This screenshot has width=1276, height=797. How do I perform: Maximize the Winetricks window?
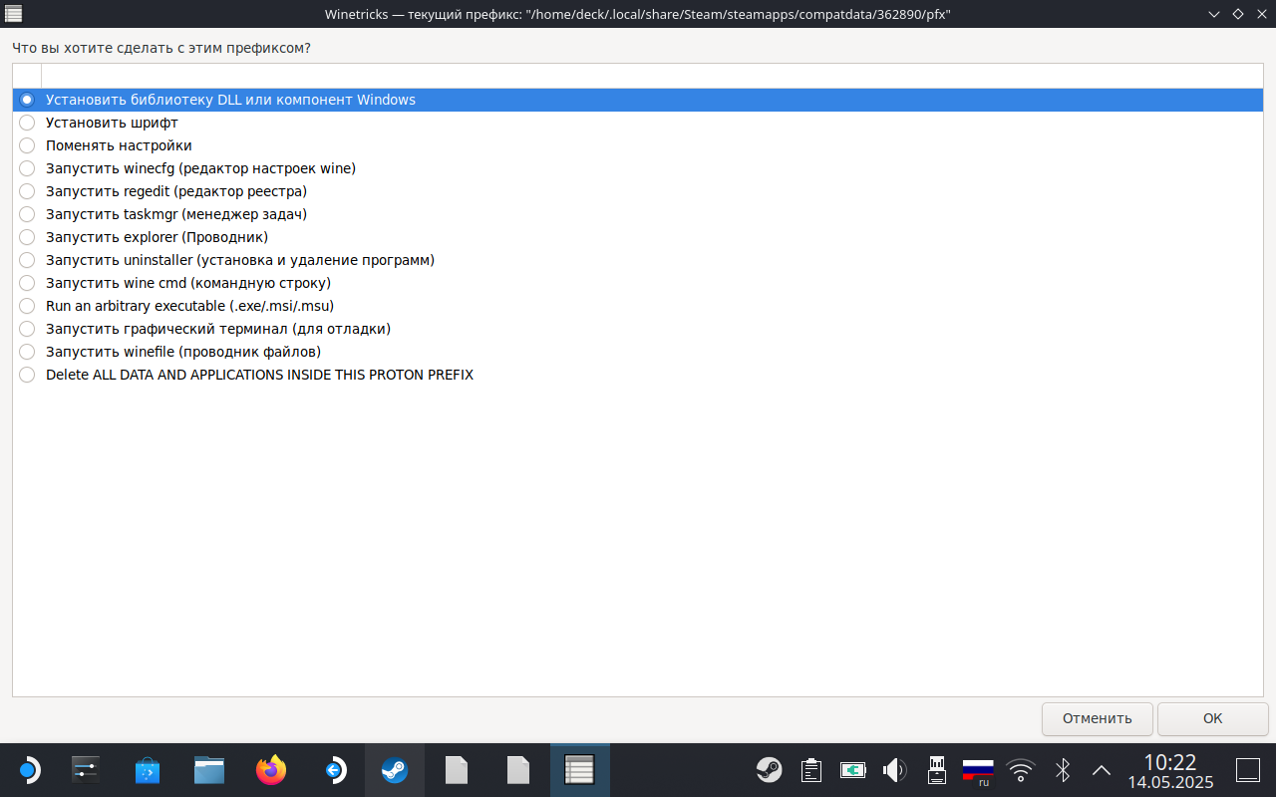click(1238, 14)
